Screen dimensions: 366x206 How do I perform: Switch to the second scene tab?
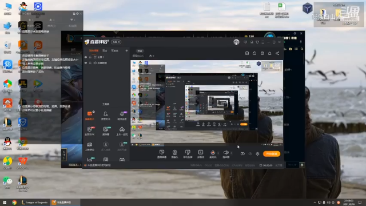pyautogui.click(x=105, y=50)
